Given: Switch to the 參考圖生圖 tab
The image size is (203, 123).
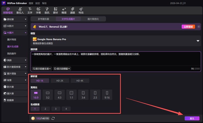Looking at the screenshot, I should pyautogui.click(x=43, y=19).
